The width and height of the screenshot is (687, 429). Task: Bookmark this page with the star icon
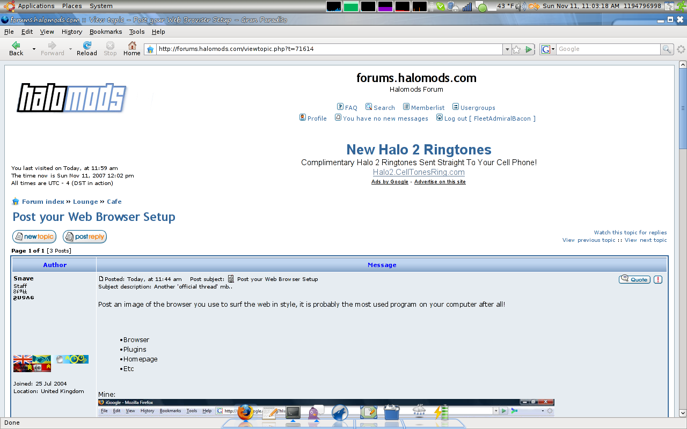point(516,49)
